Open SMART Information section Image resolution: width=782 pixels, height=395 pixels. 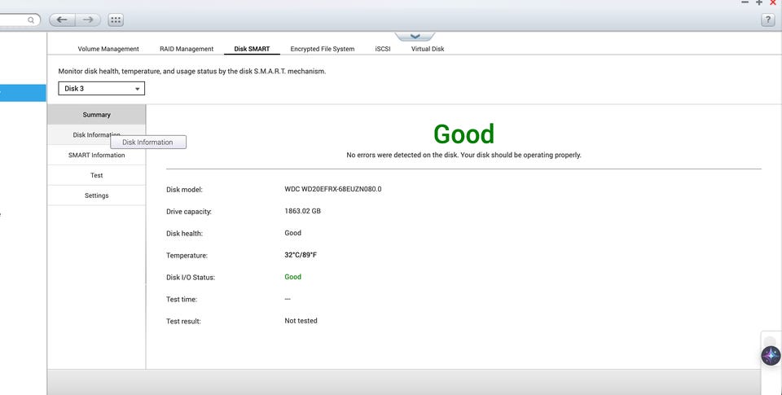(x=97, y=155)
